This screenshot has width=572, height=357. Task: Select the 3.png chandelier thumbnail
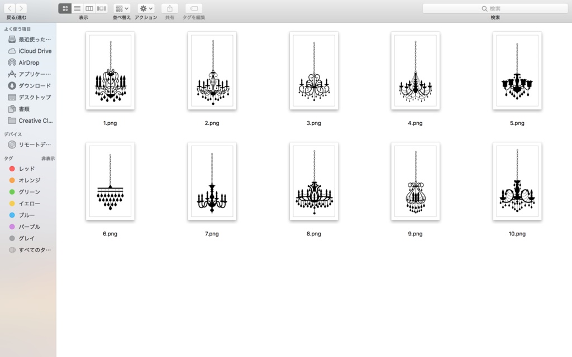[x=314, y=71]
